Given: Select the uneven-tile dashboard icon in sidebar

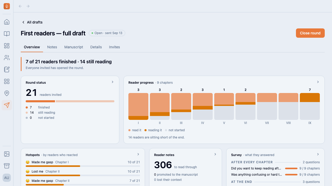Looking at the screenshot, I should [7, 46].
